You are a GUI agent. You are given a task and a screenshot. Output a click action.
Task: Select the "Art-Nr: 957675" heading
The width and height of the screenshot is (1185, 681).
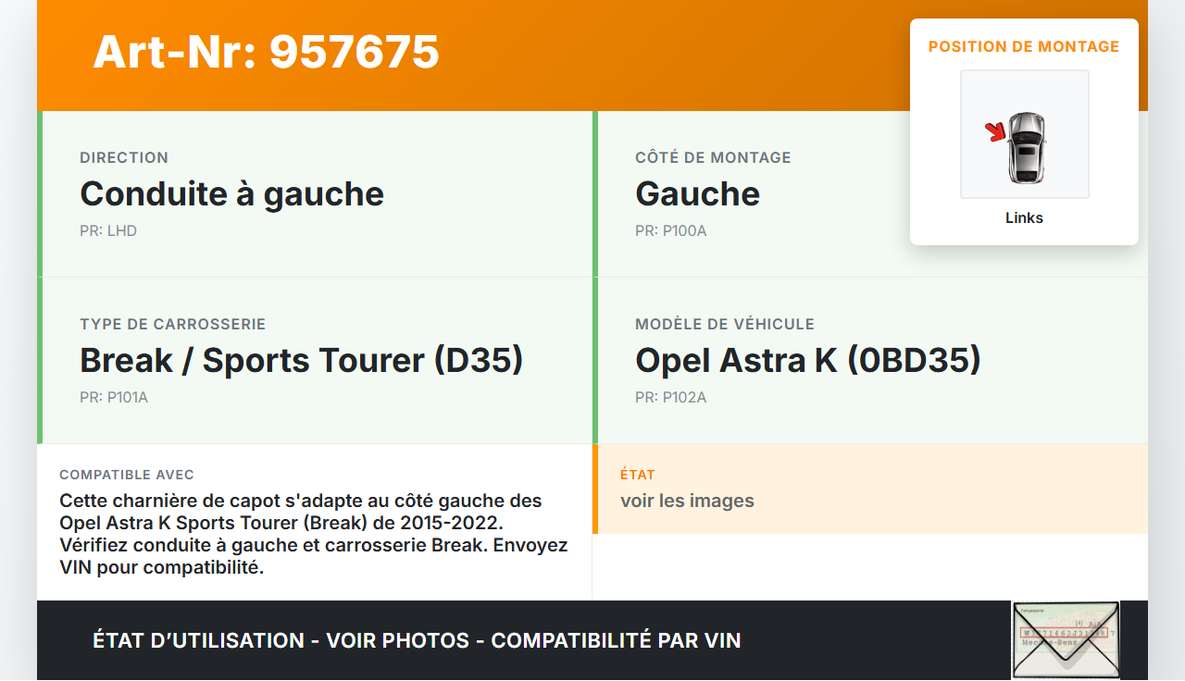[267, 52]
